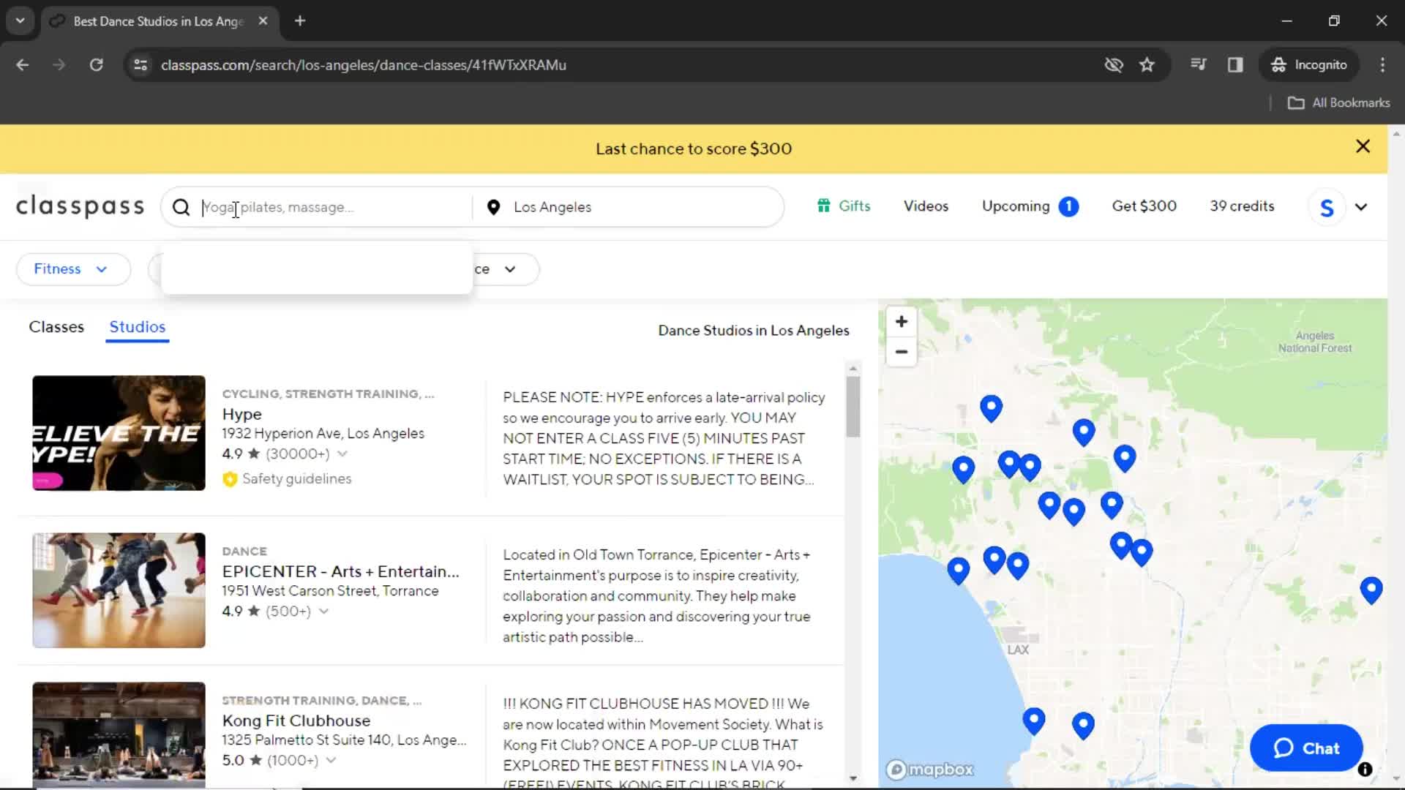
Task: Click the Incognito indicator button
Action: [x=1308, y=65]
